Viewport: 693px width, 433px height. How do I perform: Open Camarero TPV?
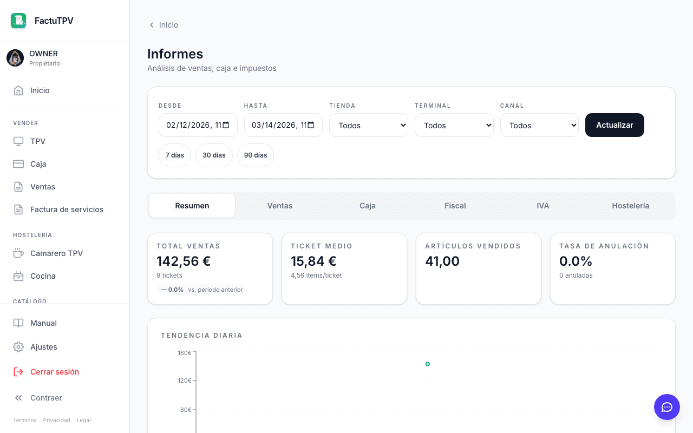[65, 253]
